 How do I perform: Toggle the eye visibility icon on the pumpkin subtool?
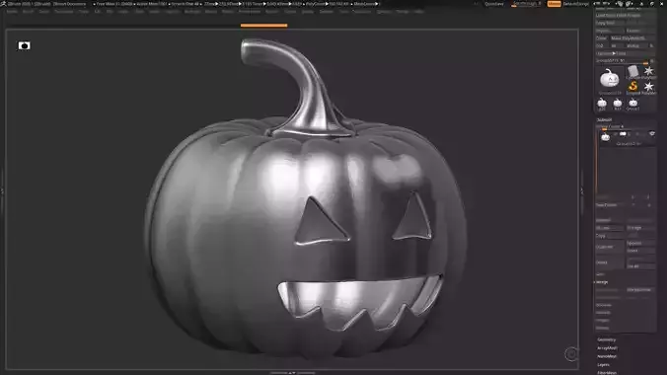tap(651, 134)
